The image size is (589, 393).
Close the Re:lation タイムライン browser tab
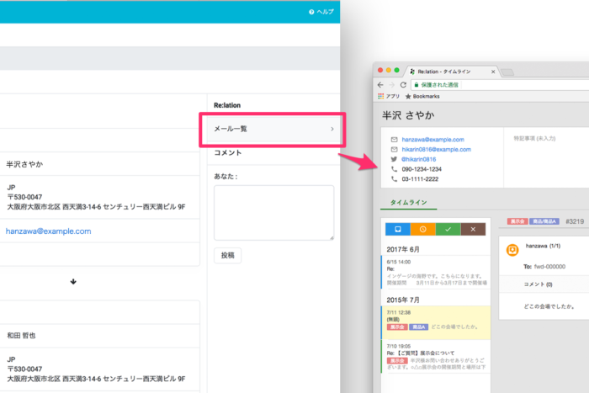[x=496, y=71]
